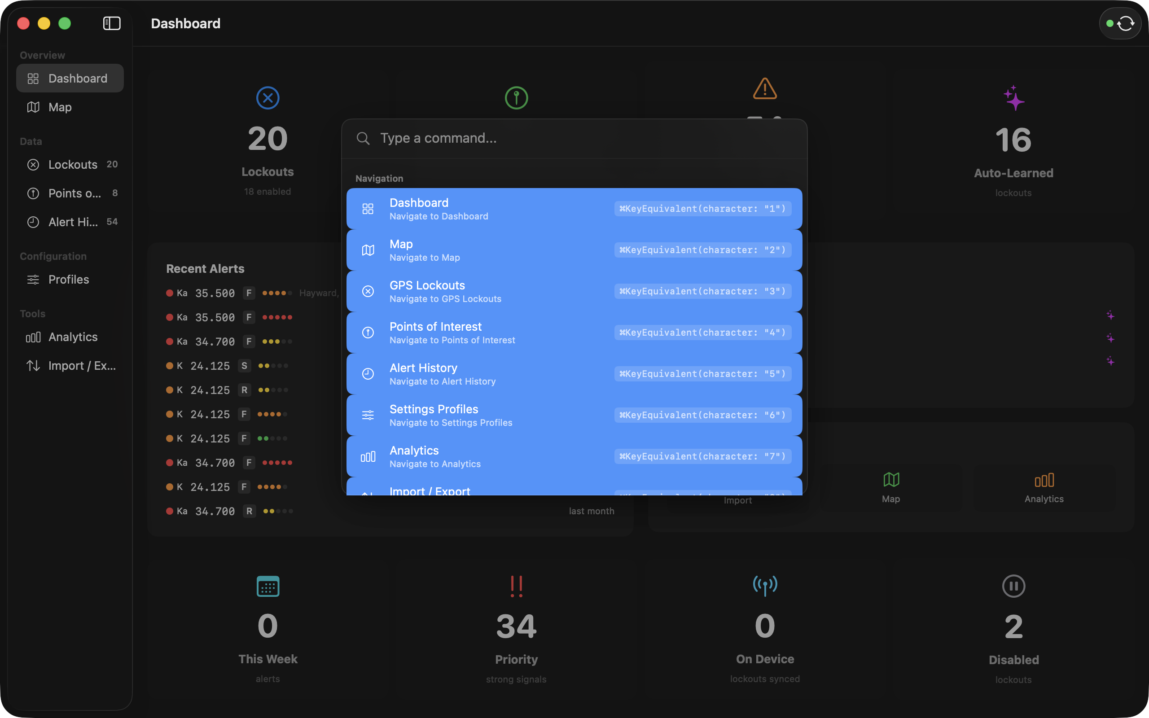
Task: Click the Map icon in the bottom-right card
Action: point(891,480)
